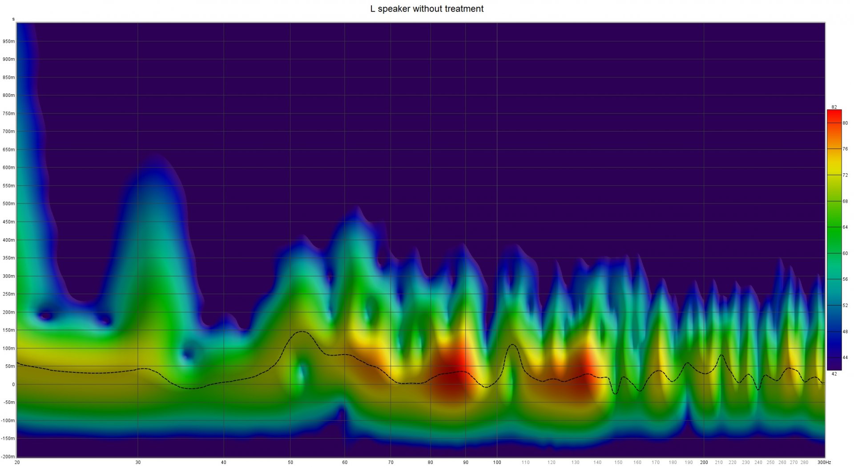This screenshot has height=467, width=854.
Task: Select the -100m time axis label
Action: [8, 421]
